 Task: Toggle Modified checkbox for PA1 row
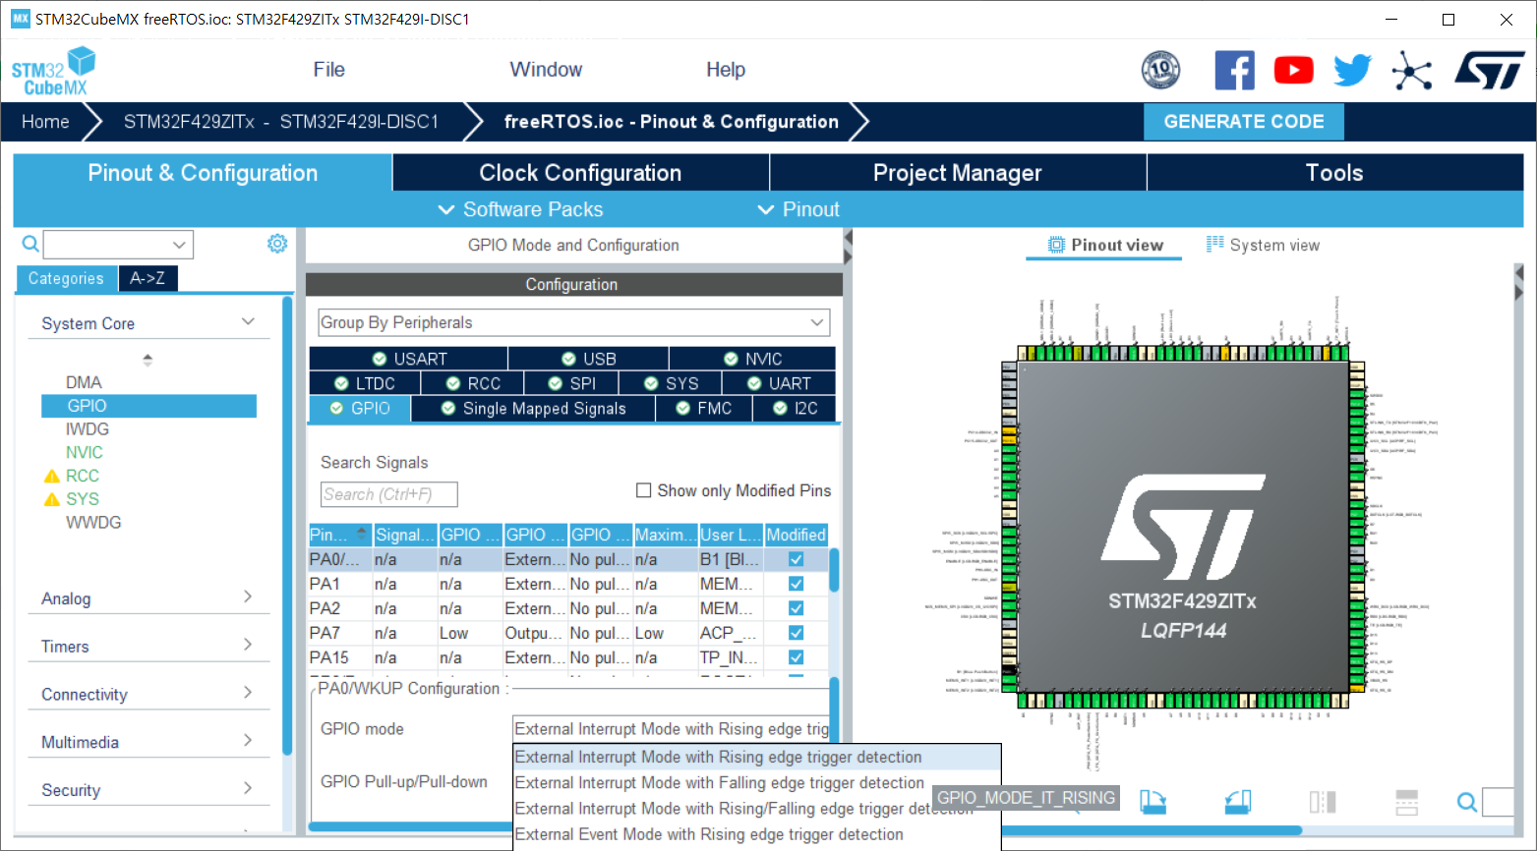click(x=797, y=584)
